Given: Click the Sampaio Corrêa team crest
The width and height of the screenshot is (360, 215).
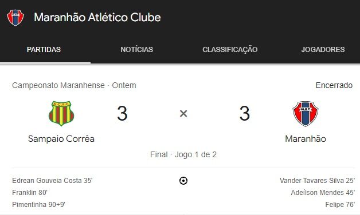Looking at the screenshot, I should [61, 113].
